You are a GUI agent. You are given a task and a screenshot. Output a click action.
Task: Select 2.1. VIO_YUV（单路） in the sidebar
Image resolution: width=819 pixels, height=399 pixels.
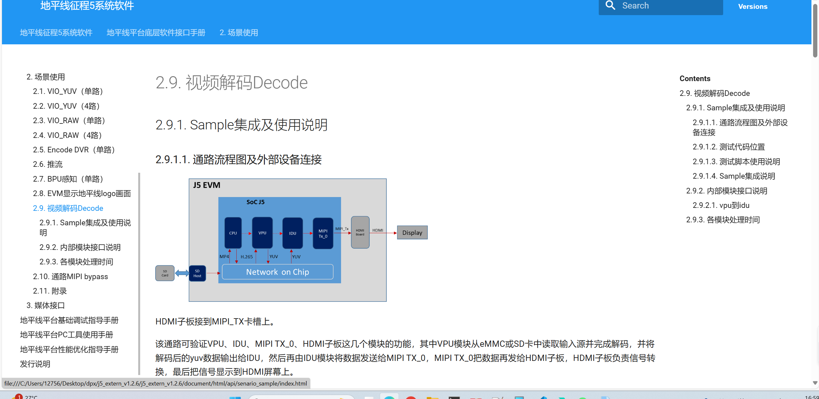[68, 91]
